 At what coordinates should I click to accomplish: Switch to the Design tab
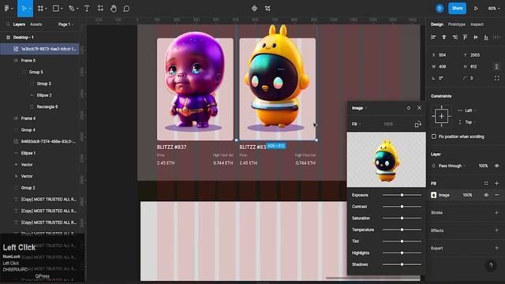437,24
